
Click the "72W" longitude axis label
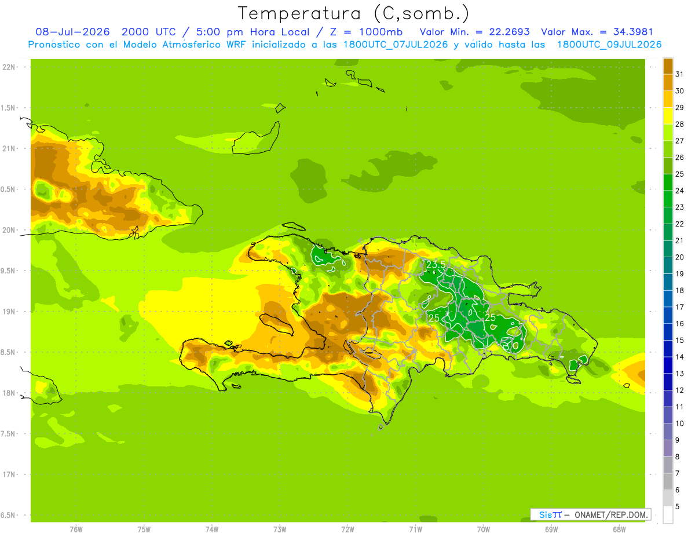[348, 529]
